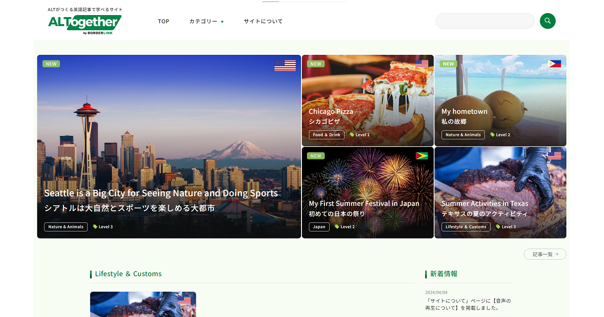
Task: Click 私の故郷 Japanese subtitle
Action: coord(454,121)
